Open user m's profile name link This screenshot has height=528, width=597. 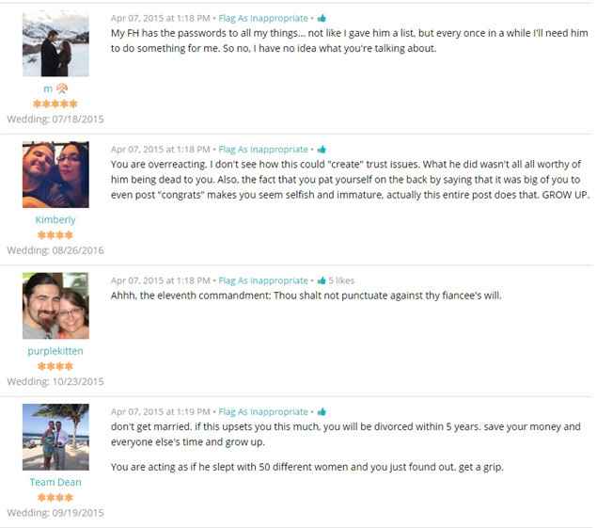click(x=48, y=88)
